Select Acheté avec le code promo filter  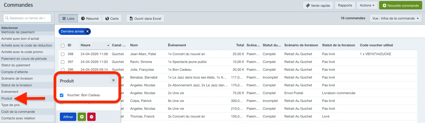27,52
